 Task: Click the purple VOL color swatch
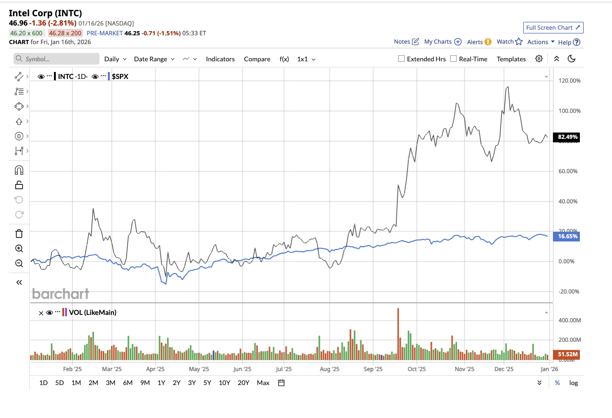coord(66,313)
